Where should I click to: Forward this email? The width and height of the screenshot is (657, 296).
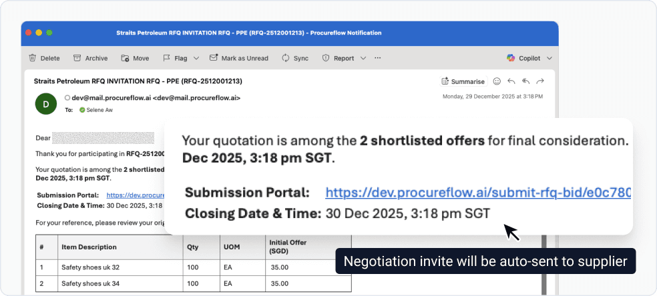540,81
